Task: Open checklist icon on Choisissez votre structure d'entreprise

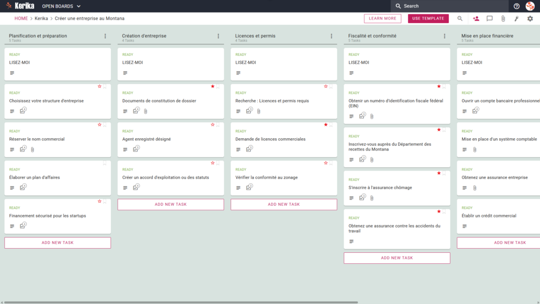Action: pos(23,111)
